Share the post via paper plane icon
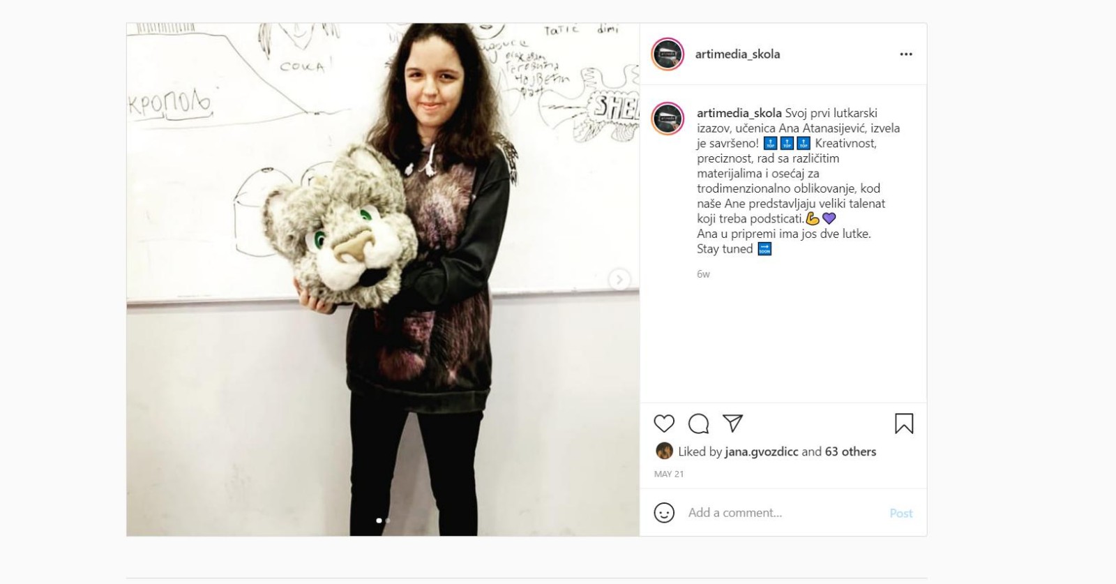1116x584 pixels. (x=732, y=423)
